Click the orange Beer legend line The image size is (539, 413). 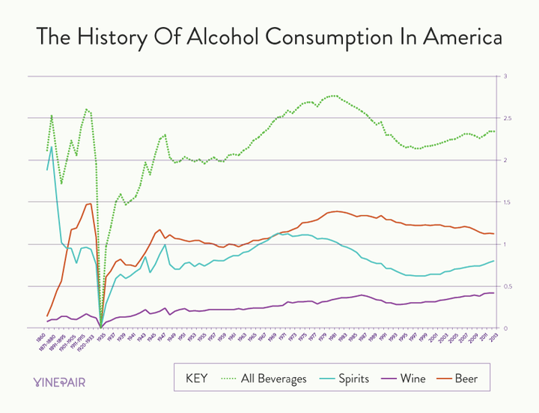444,379
